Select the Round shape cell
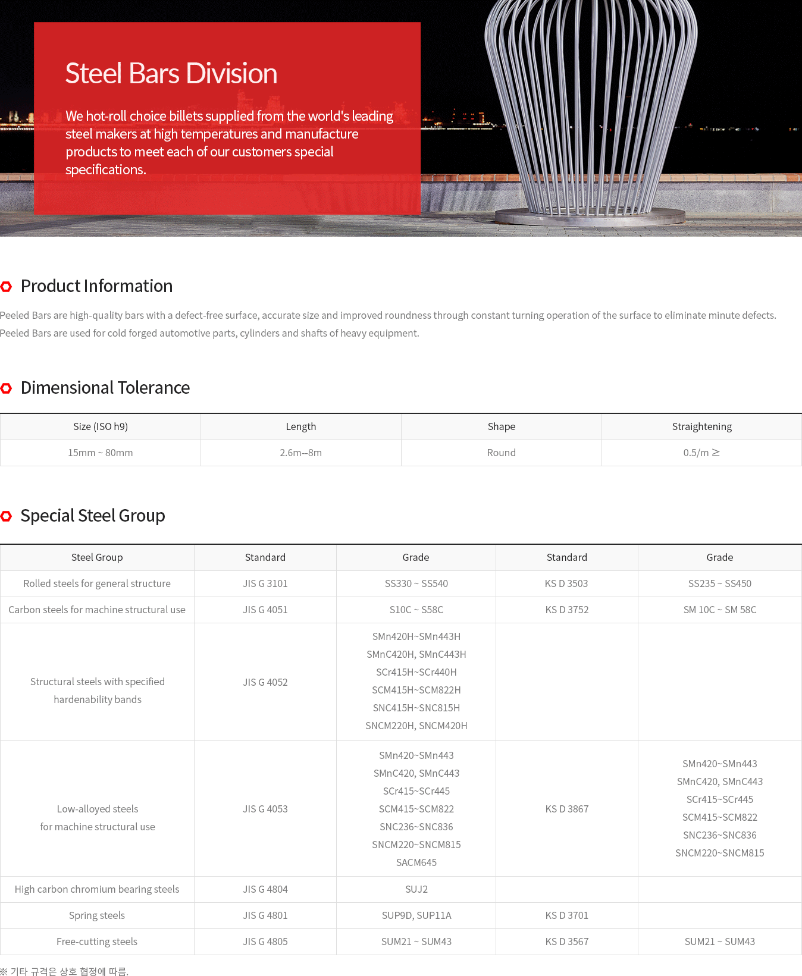802x976 pixels. pyautogui.click(x=502, y=453)
